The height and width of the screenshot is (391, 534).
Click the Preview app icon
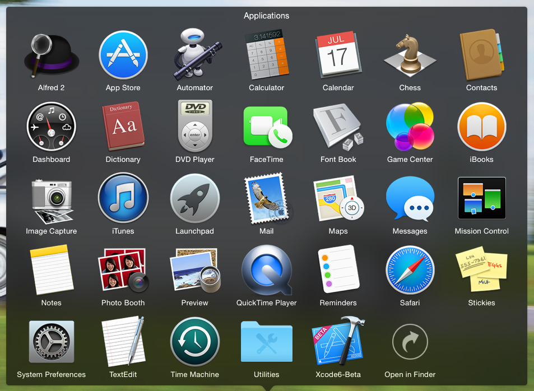coord(195,270)
